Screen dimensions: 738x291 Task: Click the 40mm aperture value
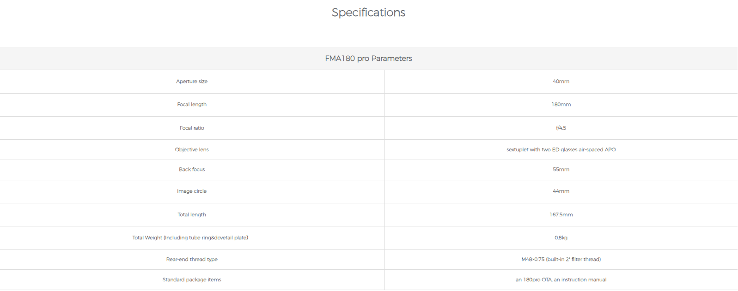point(561,82)
